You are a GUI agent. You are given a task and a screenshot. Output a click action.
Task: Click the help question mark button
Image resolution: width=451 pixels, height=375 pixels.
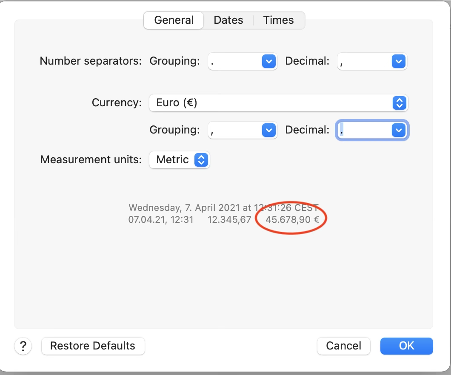point(23,346)
